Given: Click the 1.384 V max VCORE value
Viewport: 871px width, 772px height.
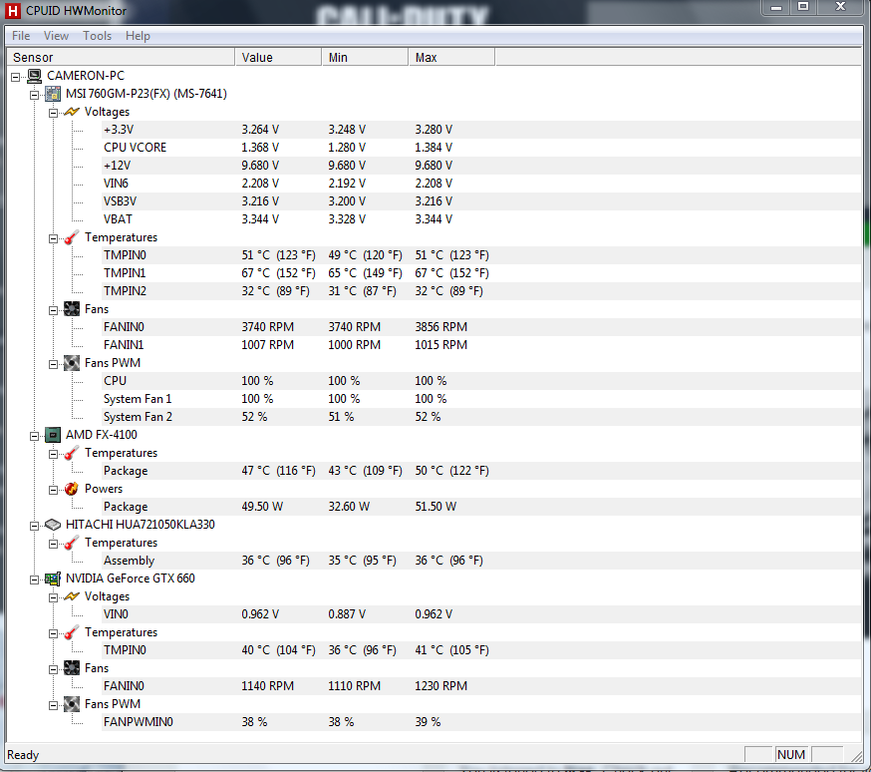Looking at the screenshot, I should 434,148.
